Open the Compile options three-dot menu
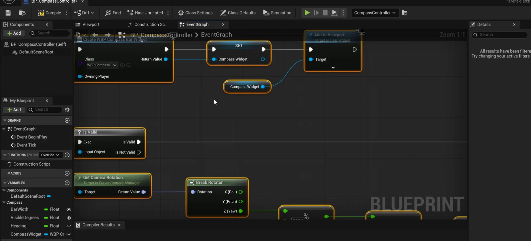The image size is (531, 241). click(66, 13)
